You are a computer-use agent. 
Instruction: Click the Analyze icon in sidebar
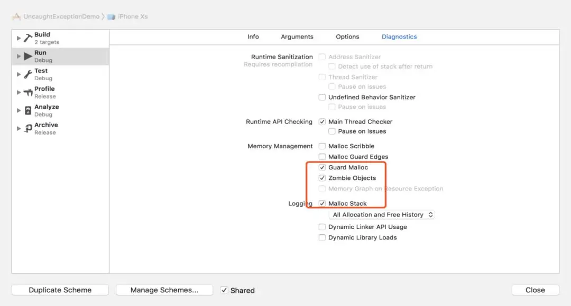coord(28,110)
